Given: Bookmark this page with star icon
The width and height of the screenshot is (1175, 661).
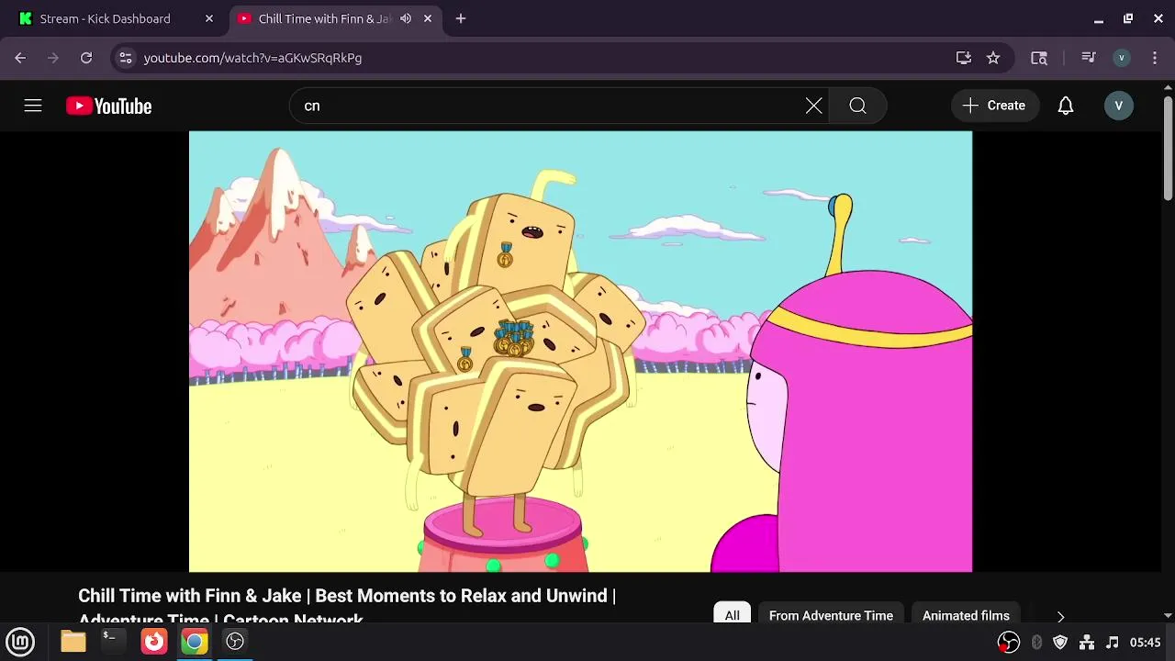Looking at the screenshot, I should 993,58.
